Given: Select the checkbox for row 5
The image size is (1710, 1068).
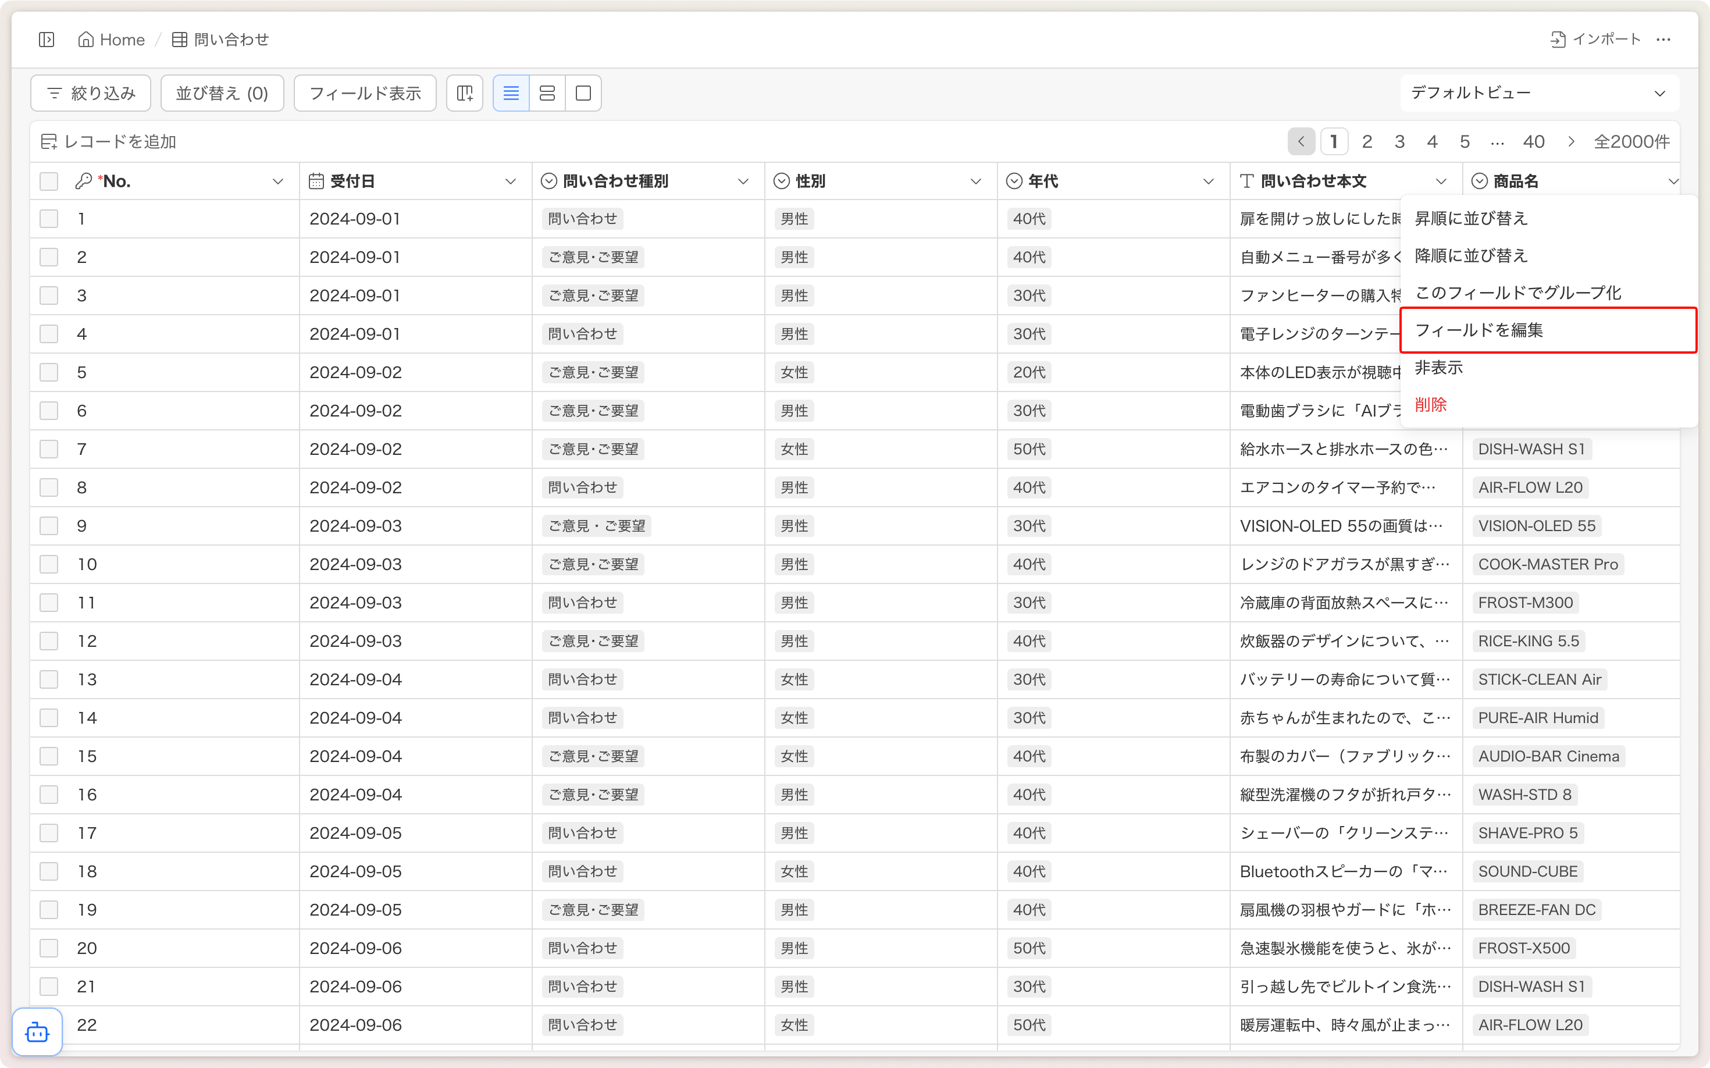Looking at the screenshot, I should tap(49, 372).
